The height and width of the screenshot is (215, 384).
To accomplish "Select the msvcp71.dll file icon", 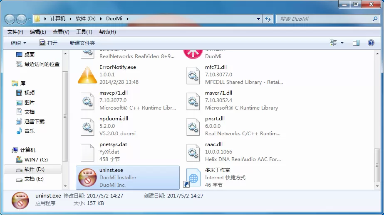I will (87, 101).
